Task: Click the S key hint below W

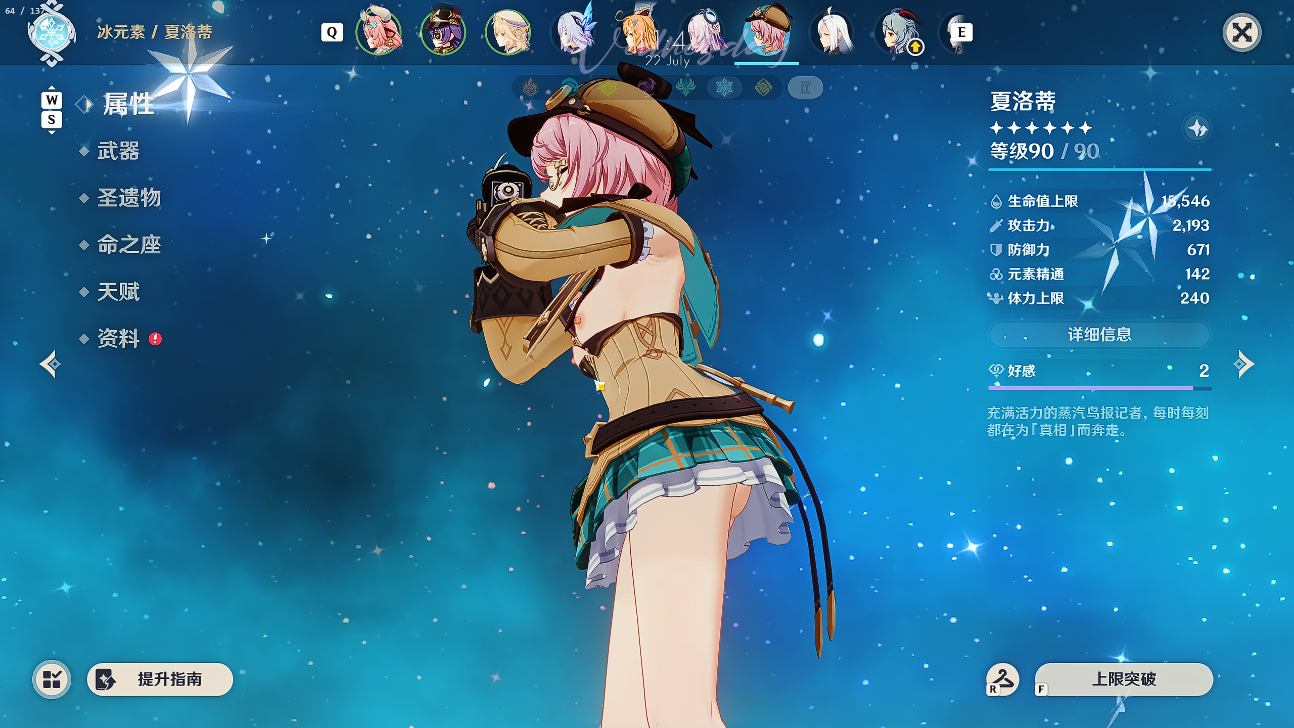Action: click(52, 120)
